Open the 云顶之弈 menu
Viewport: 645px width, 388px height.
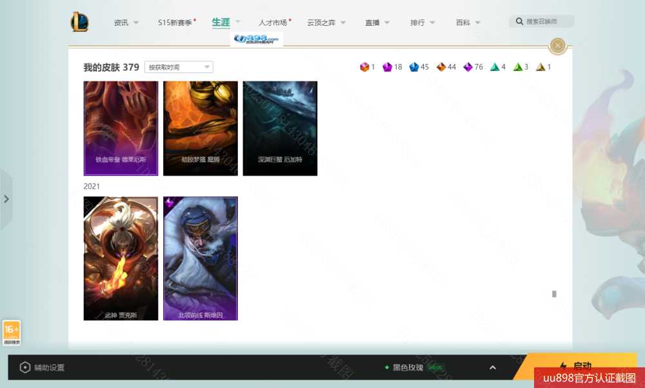pyautogui.click(x=321, y=23)
